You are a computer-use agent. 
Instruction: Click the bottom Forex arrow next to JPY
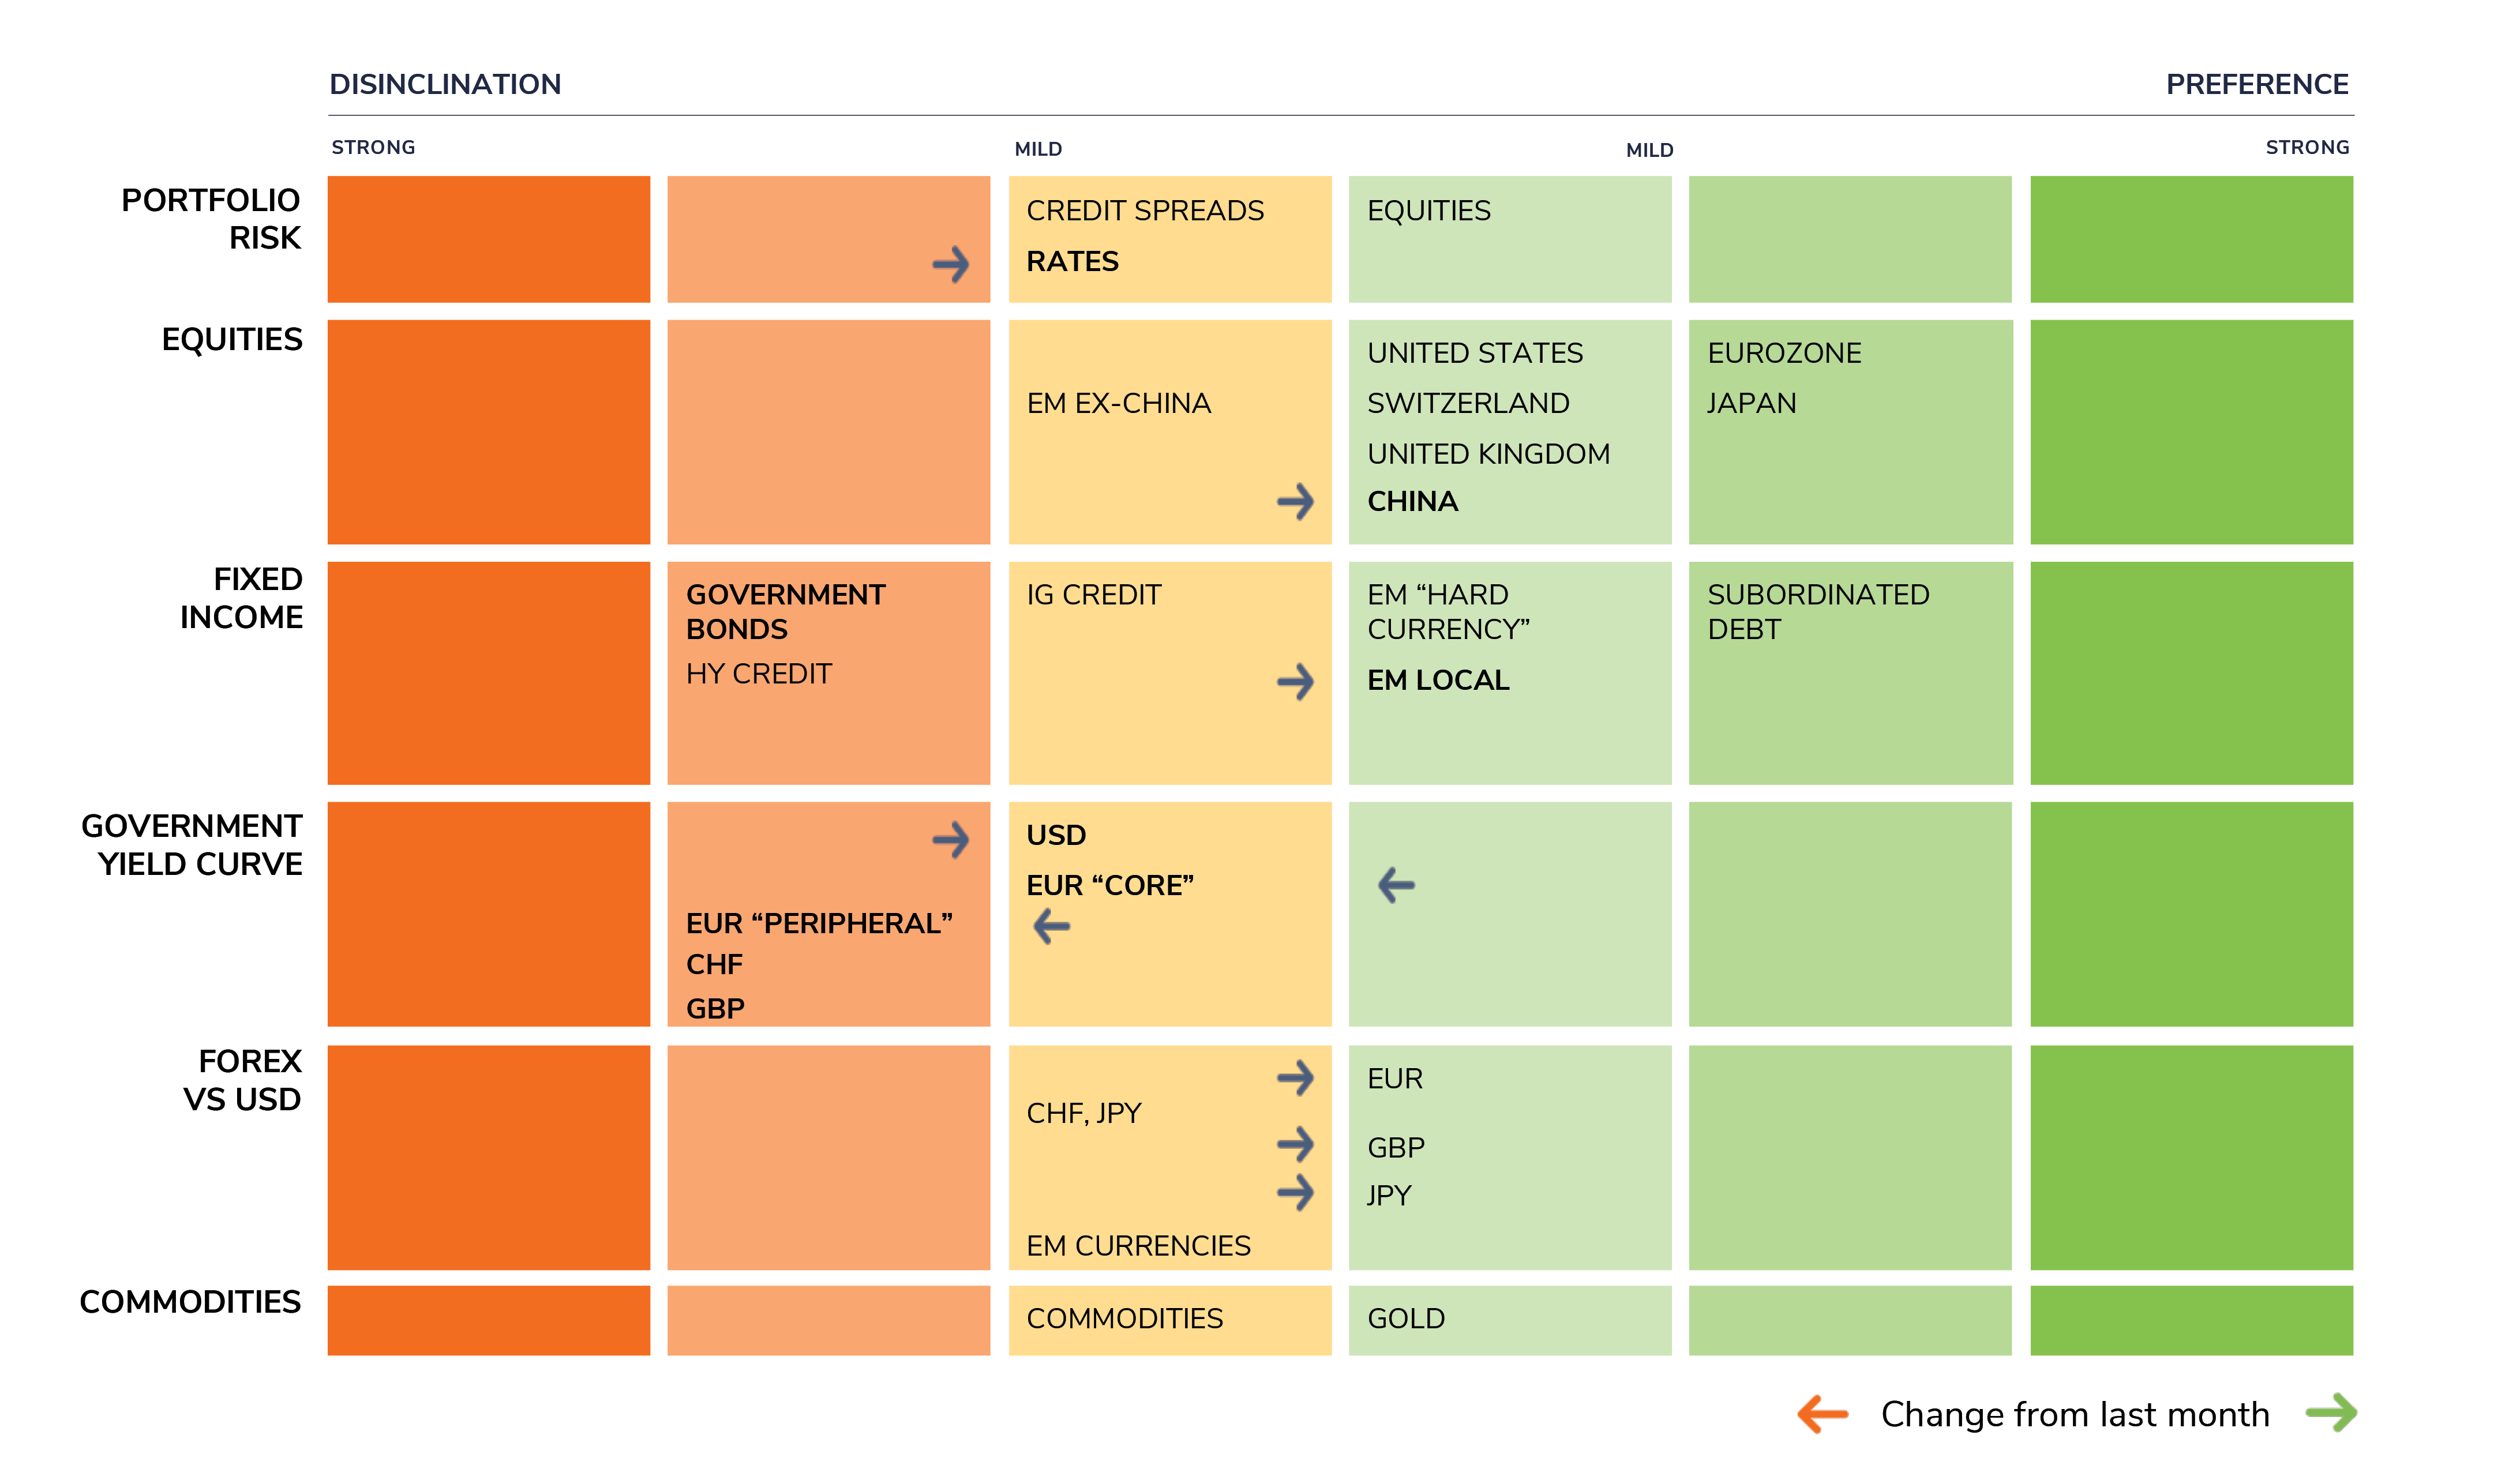pyautogui.click(x=1295, y=1192)
